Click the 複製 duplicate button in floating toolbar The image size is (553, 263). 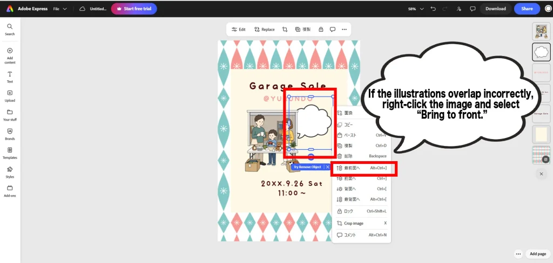tap(302, 30)
